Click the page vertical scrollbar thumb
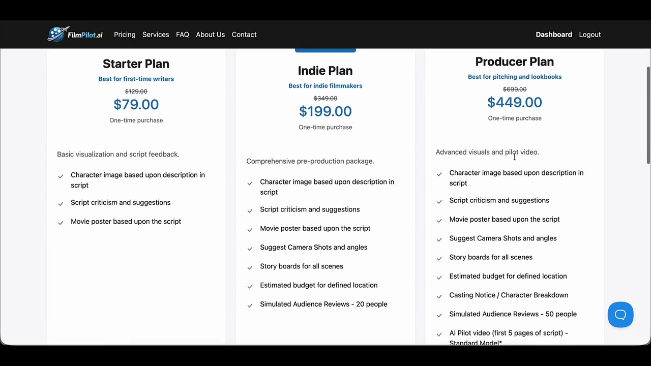 (648, 115)
